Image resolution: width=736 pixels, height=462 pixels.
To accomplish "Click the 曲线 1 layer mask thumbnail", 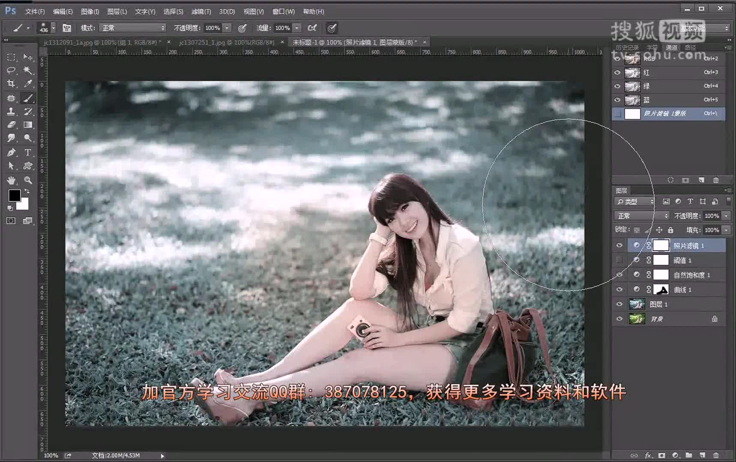I will [x=661, y=290].
